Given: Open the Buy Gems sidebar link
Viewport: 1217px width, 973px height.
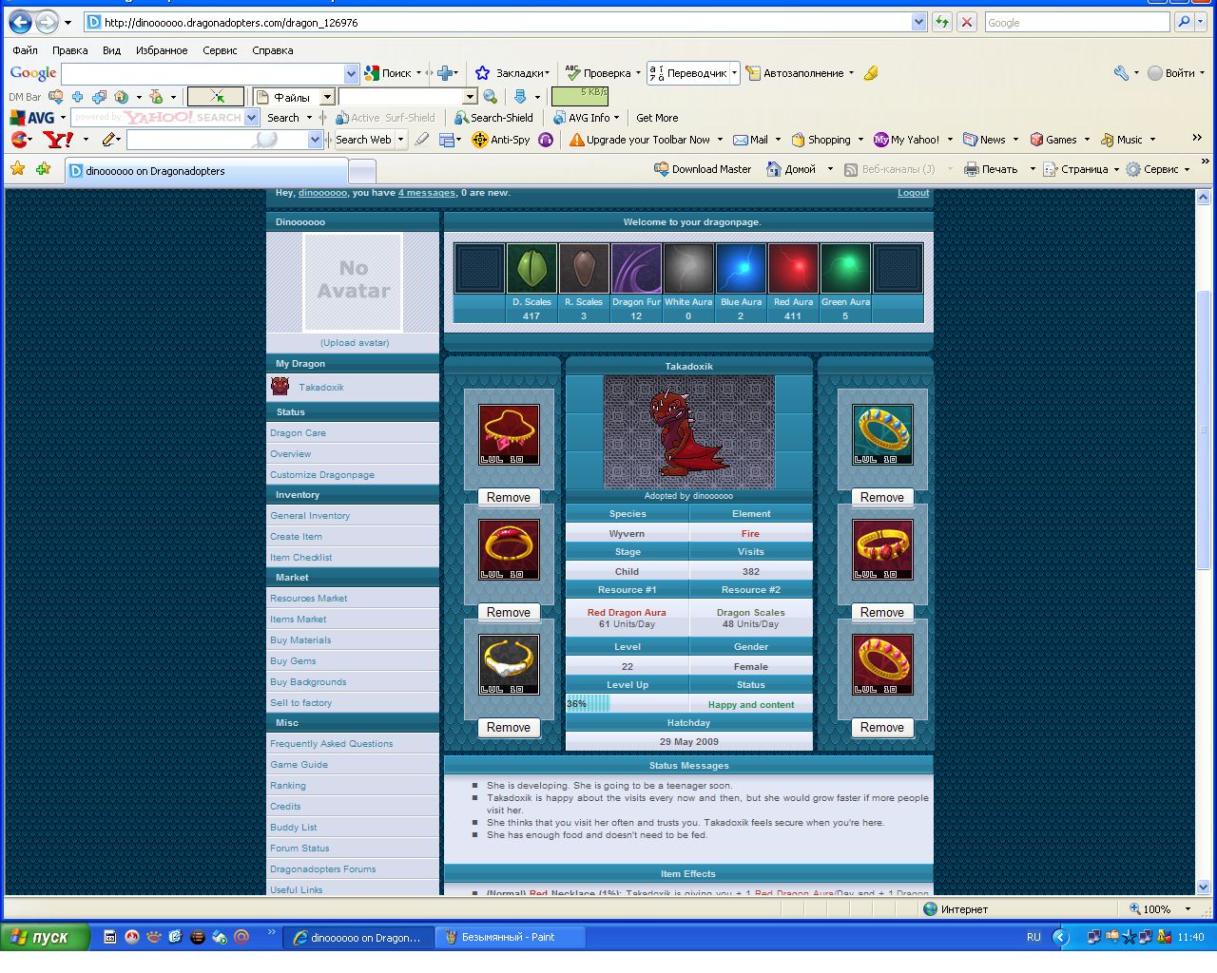Looking at the screenshot, I should pos(293,661).
